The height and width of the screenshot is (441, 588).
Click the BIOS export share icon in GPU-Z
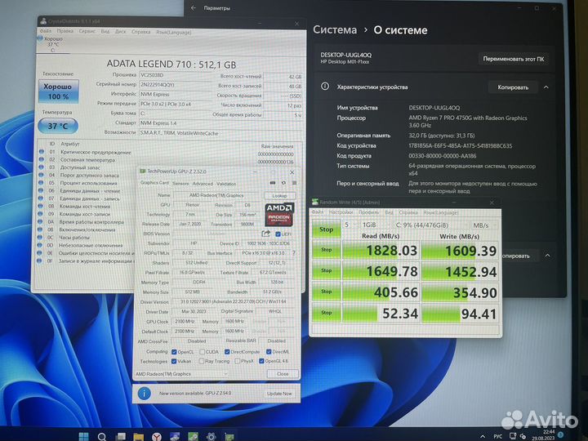(x=266, y=234)
